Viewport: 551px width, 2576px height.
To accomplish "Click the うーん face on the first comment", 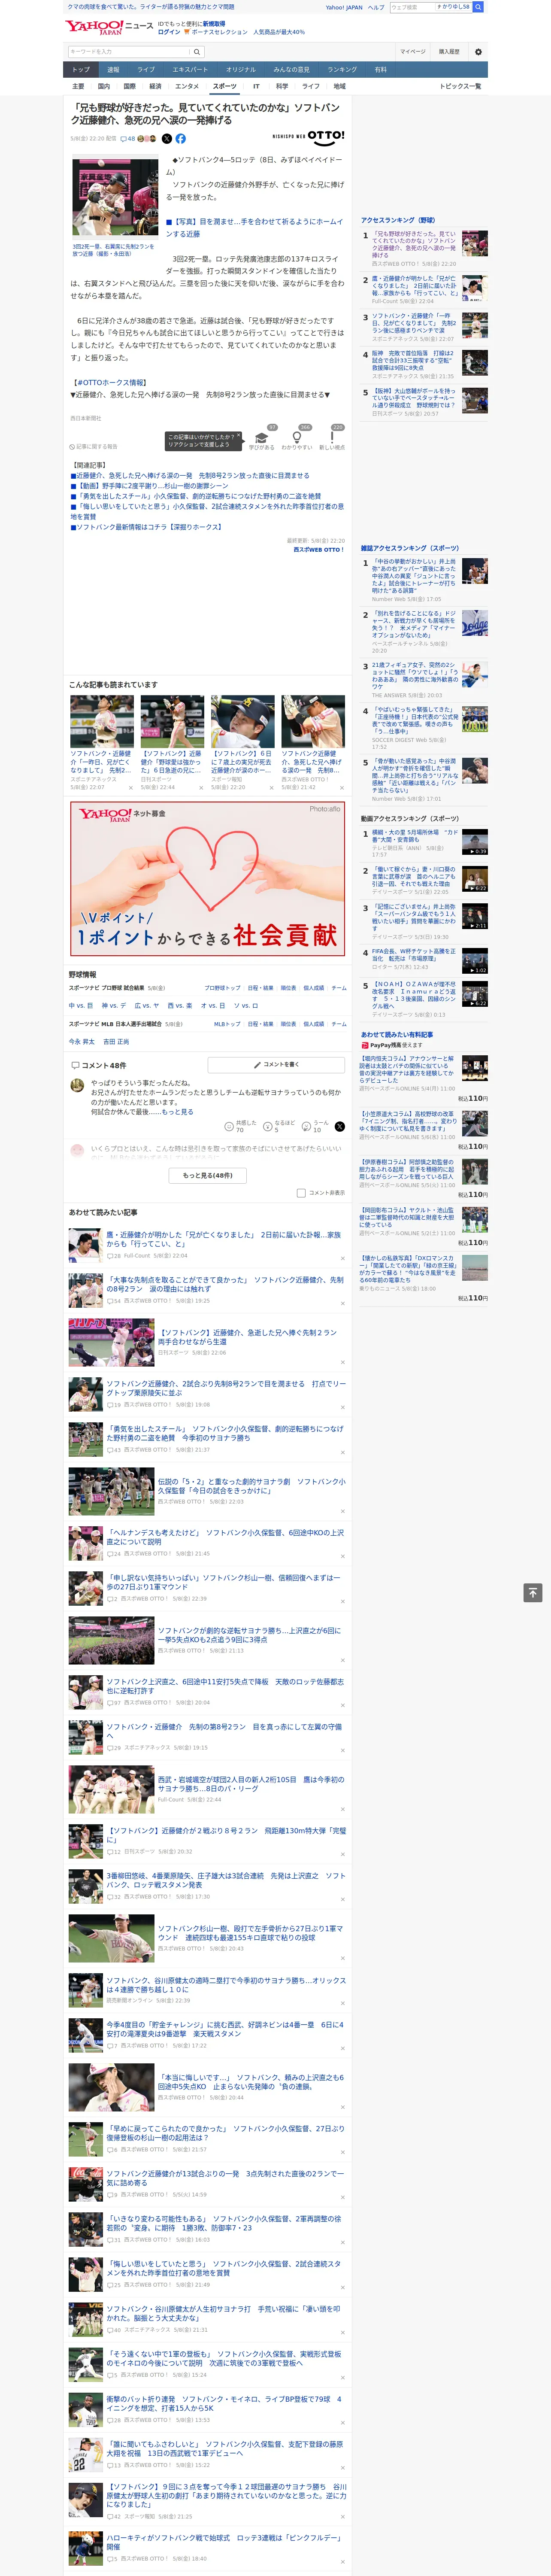I will point(307,1126).
